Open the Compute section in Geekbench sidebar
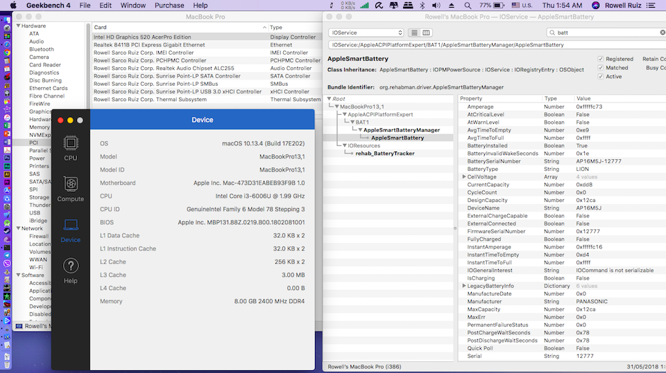Viewport: 666px width, 373px height. 71,190
